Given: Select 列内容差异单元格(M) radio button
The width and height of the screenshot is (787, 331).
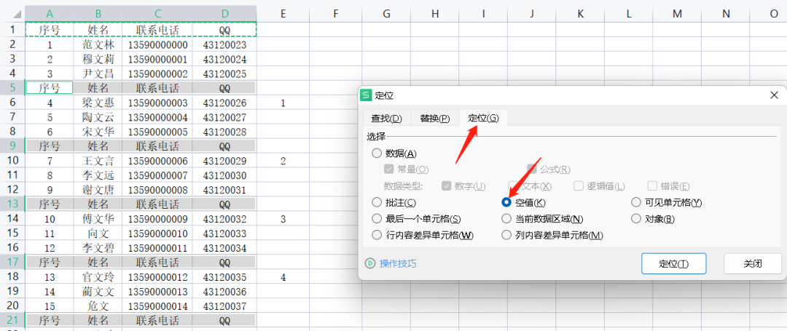Looking at the screenshot, I should (x=506, y=235).
